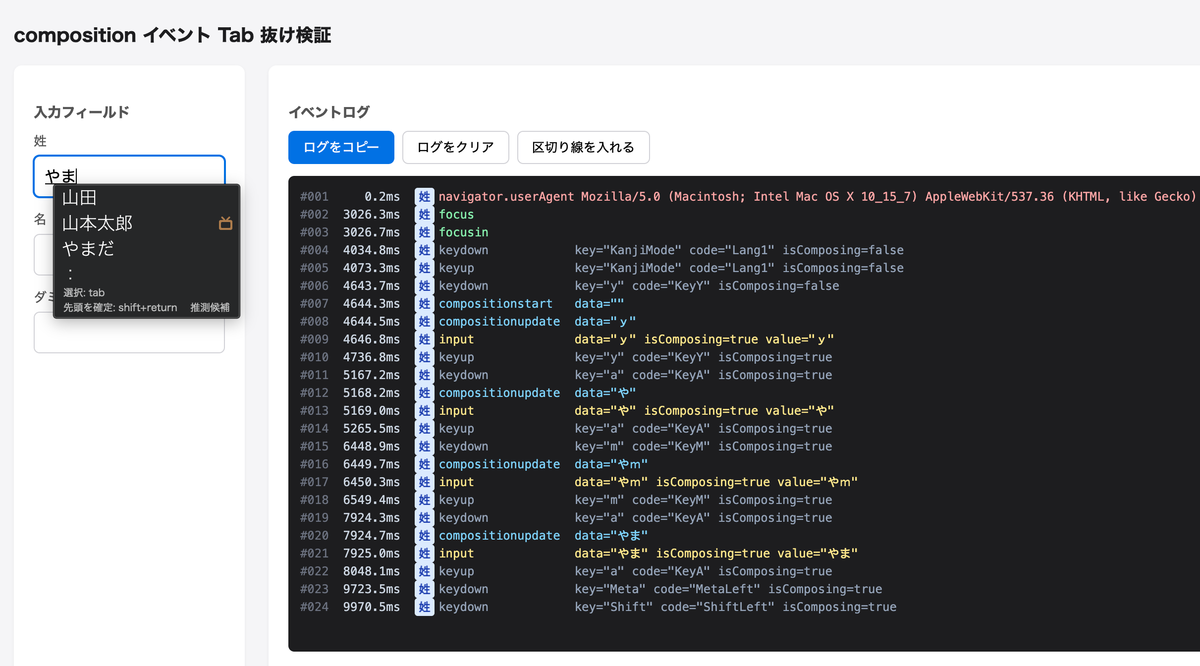The width and height of the screenshot is (1200, 666).
Task: Click the page title composition イベント Tab 抜け検証
Action: point(172,35)
